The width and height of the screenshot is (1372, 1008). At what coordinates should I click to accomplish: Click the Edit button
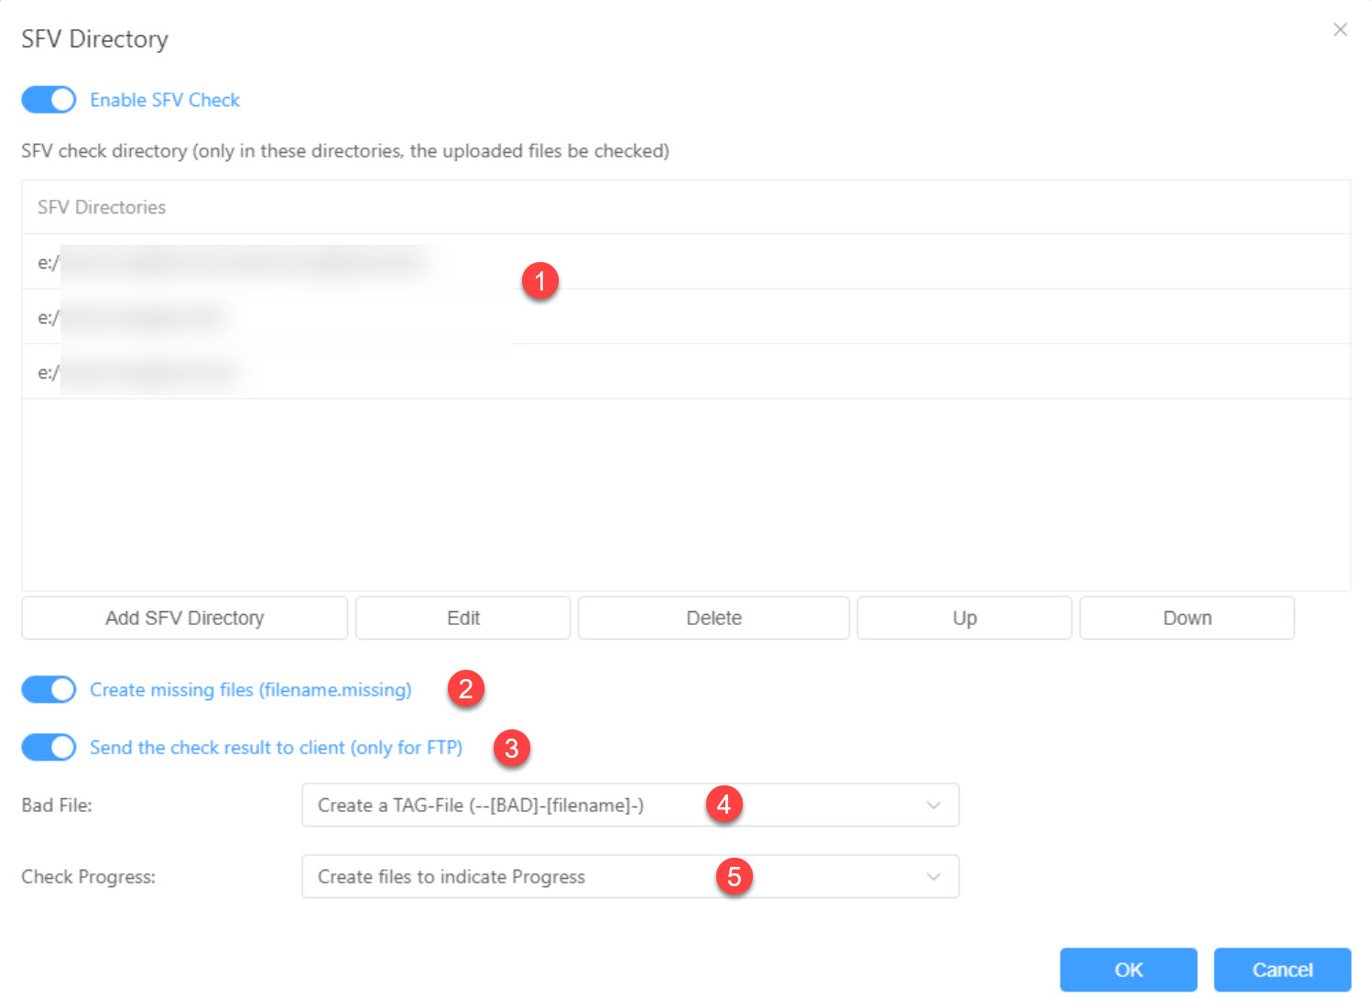[463, 618]
